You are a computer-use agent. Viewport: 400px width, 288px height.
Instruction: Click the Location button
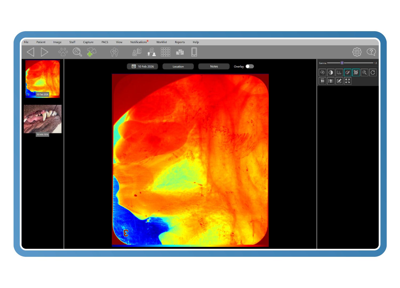tap(178, 66)
